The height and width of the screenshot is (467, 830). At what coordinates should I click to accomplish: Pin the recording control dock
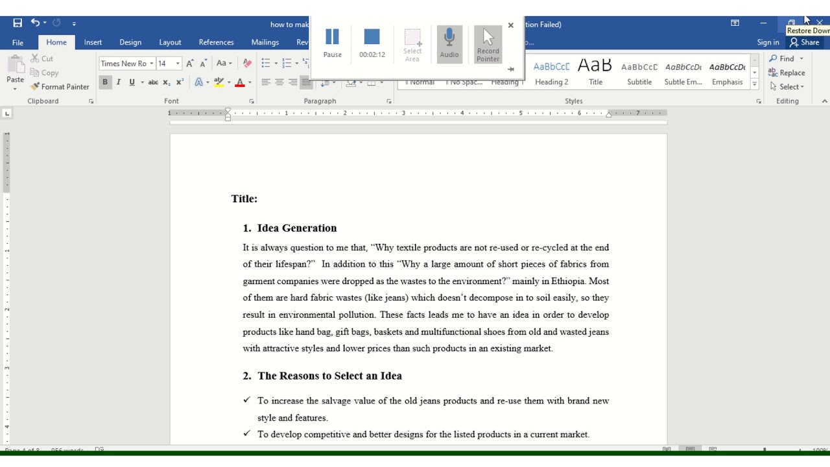coord(510,69)
